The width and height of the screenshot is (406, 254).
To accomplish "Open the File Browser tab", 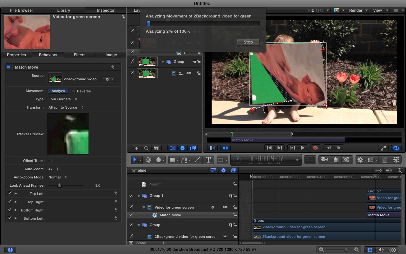I will click(x=22, y=10).
